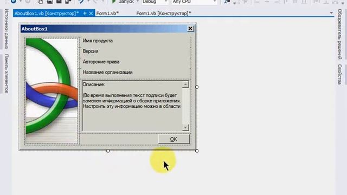Open the Панель элементов toolbox panel

(x=7, y=74)
